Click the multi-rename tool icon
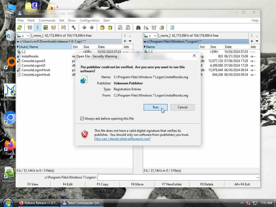276x207 pixels. 146,27
